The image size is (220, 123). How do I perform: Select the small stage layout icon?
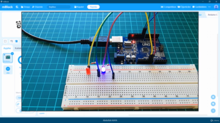point(11,41)
